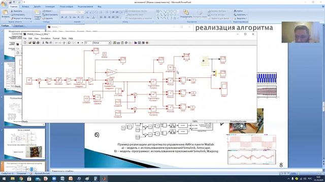Open Tools menu in Simulink window
This screenshot has height=182, width=325.
pyautogui.click(x=64, y=38)
